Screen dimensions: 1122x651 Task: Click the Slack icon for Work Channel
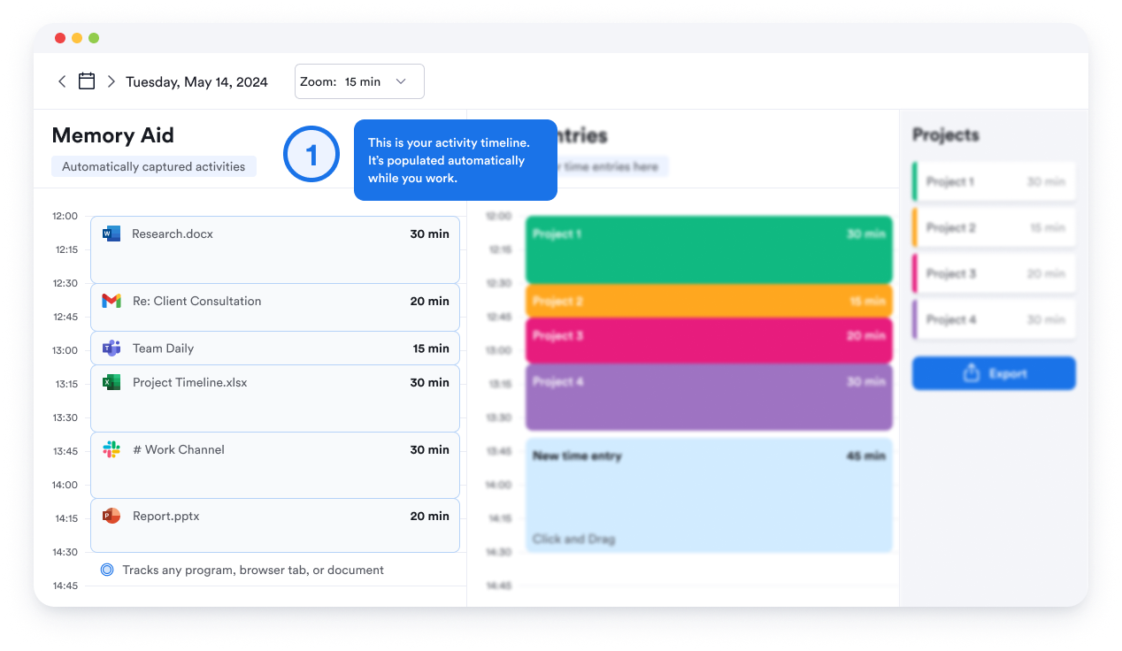point(111,449)
